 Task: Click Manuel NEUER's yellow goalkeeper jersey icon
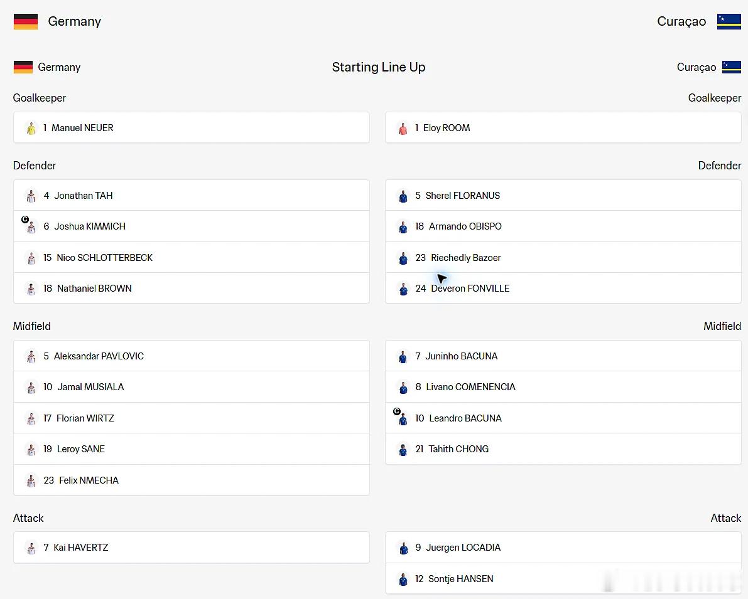coord(31,128)
